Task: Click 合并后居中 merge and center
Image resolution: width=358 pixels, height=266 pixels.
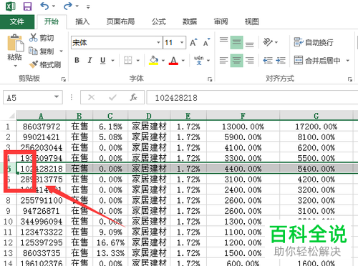Action: point(317,60)
